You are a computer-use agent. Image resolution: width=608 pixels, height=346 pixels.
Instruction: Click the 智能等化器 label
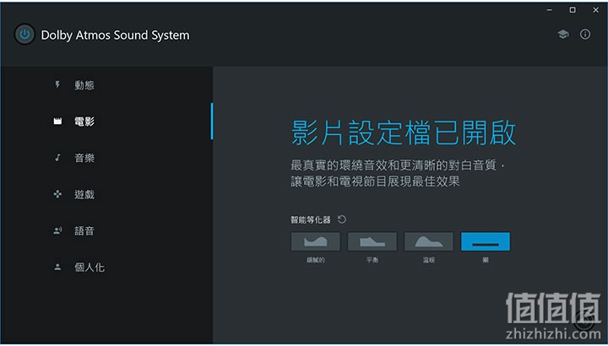point(310,219)
